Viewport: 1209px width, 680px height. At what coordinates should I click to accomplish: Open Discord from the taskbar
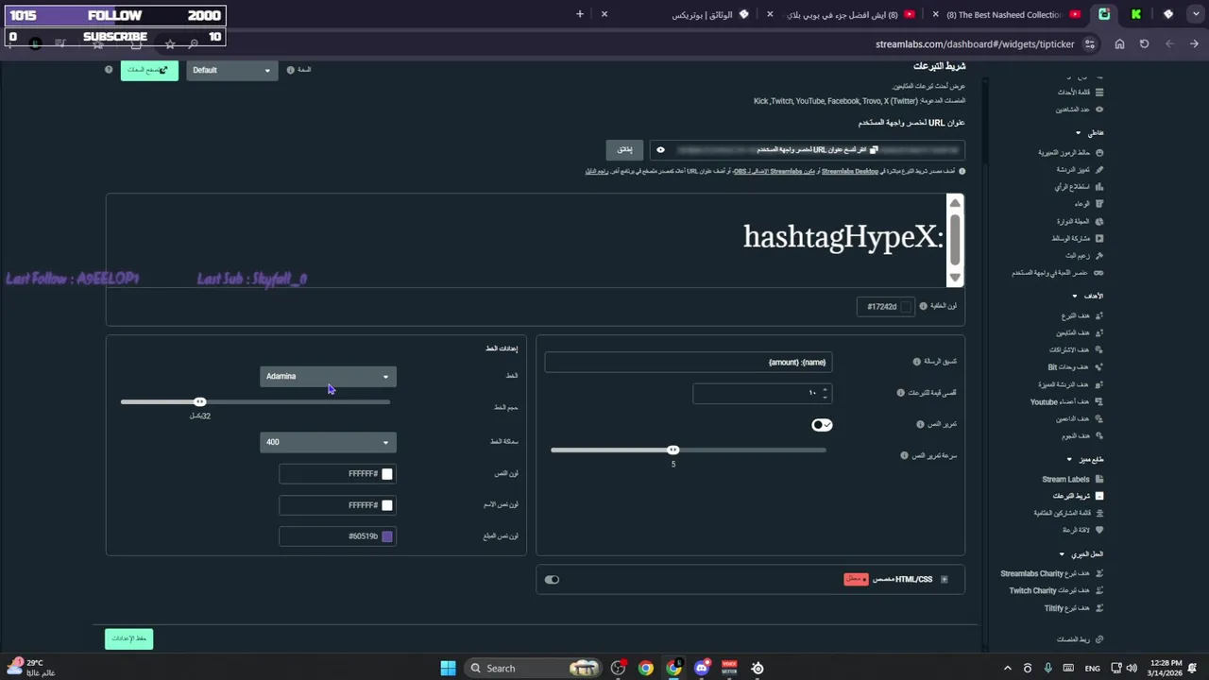click(702, 668)
